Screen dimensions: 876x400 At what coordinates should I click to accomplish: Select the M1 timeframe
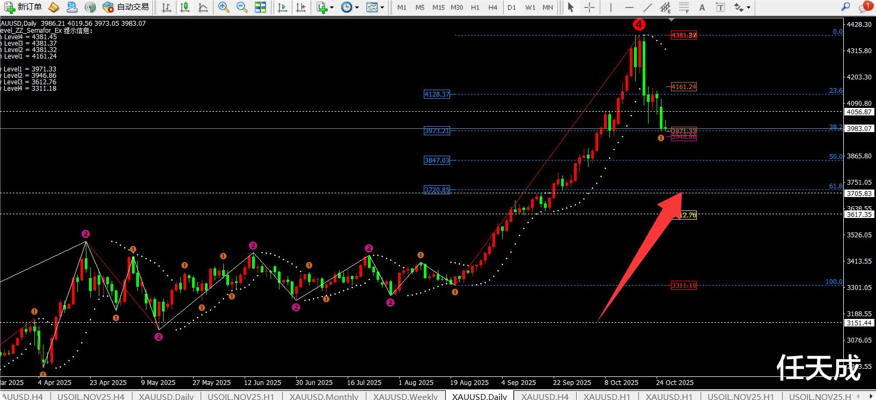(x=402, y=8)
